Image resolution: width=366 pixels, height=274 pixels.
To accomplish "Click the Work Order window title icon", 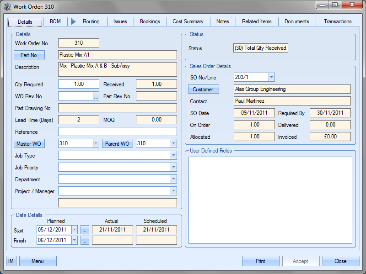I will tap(7, 6).
